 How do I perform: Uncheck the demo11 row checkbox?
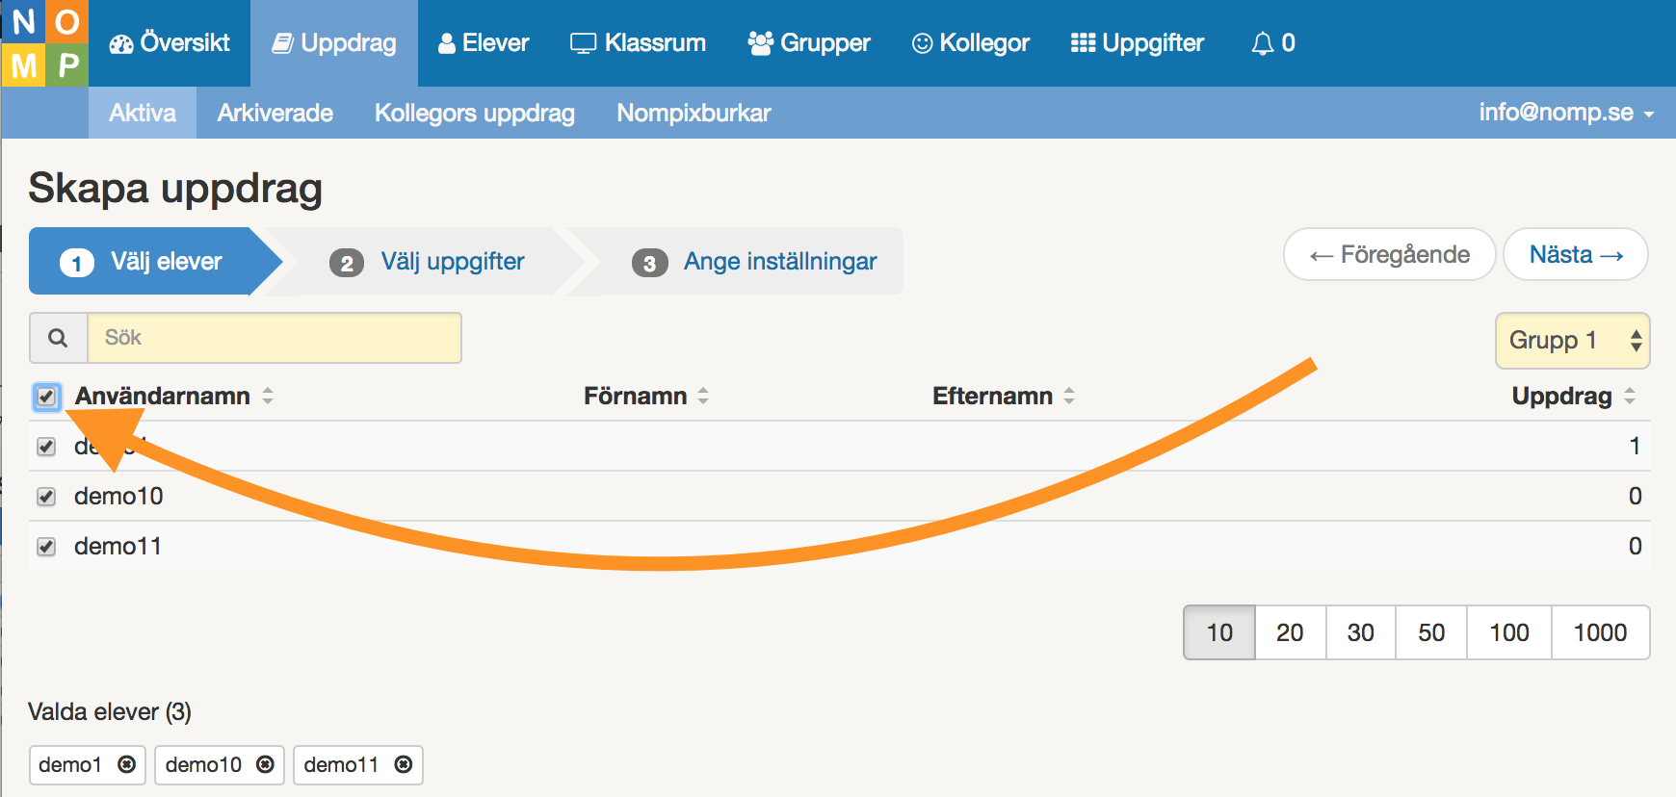click(x=46, y=547)
